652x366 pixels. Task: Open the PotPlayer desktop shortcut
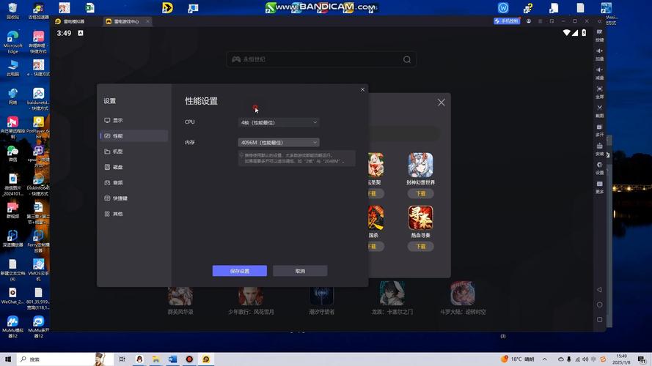[x=38, y=127]
